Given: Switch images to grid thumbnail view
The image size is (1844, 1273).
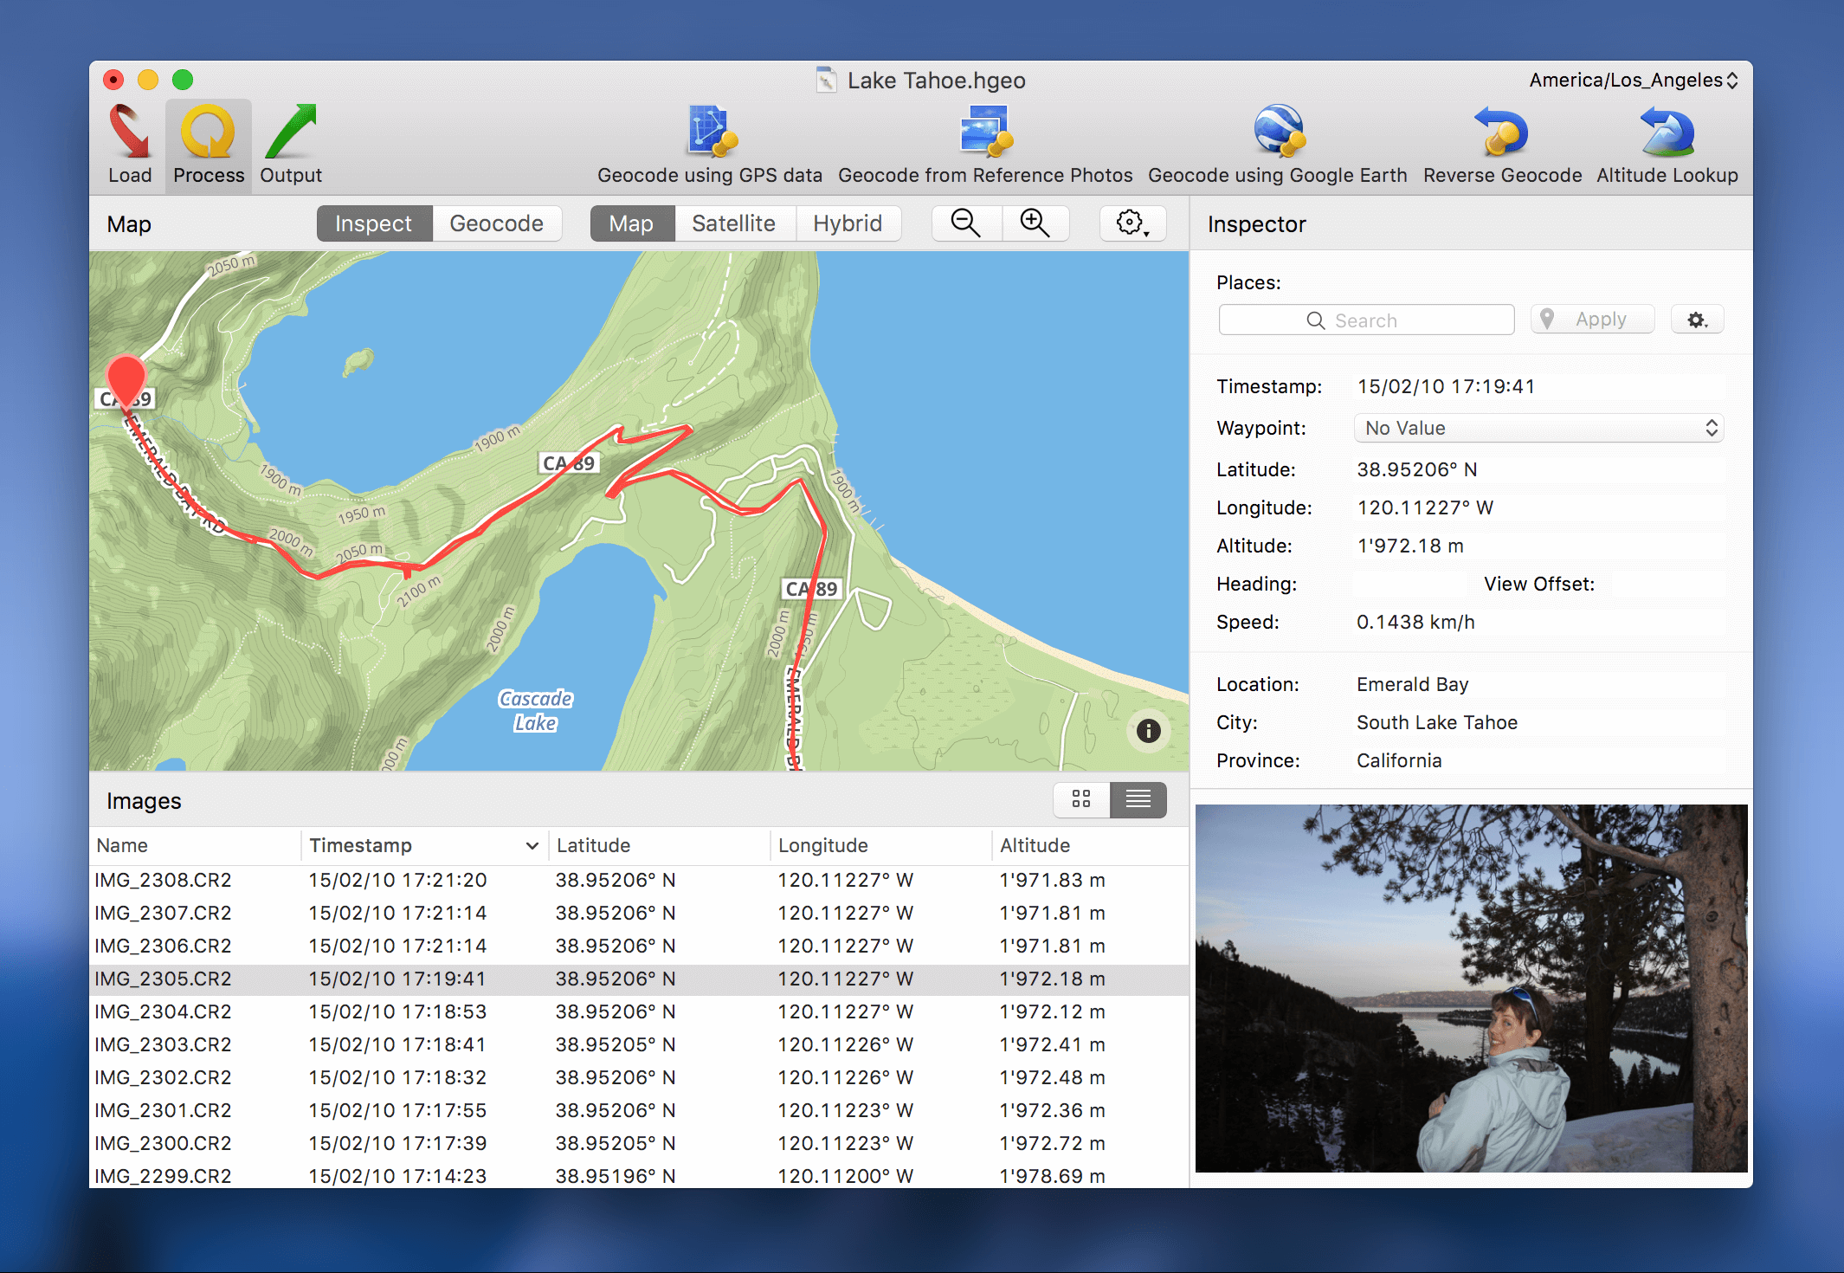Looking at the screenshot, I should (1081, 799).
